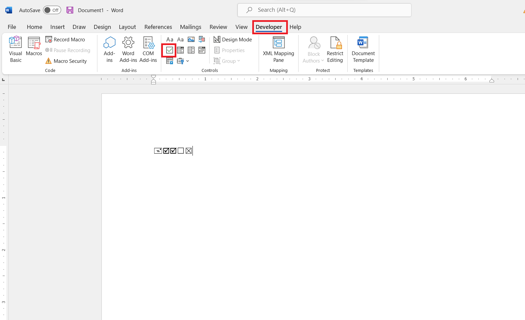The image size is (525, 320).
Task: Click Pause Recording button
Action: click(x=68, y=50)
